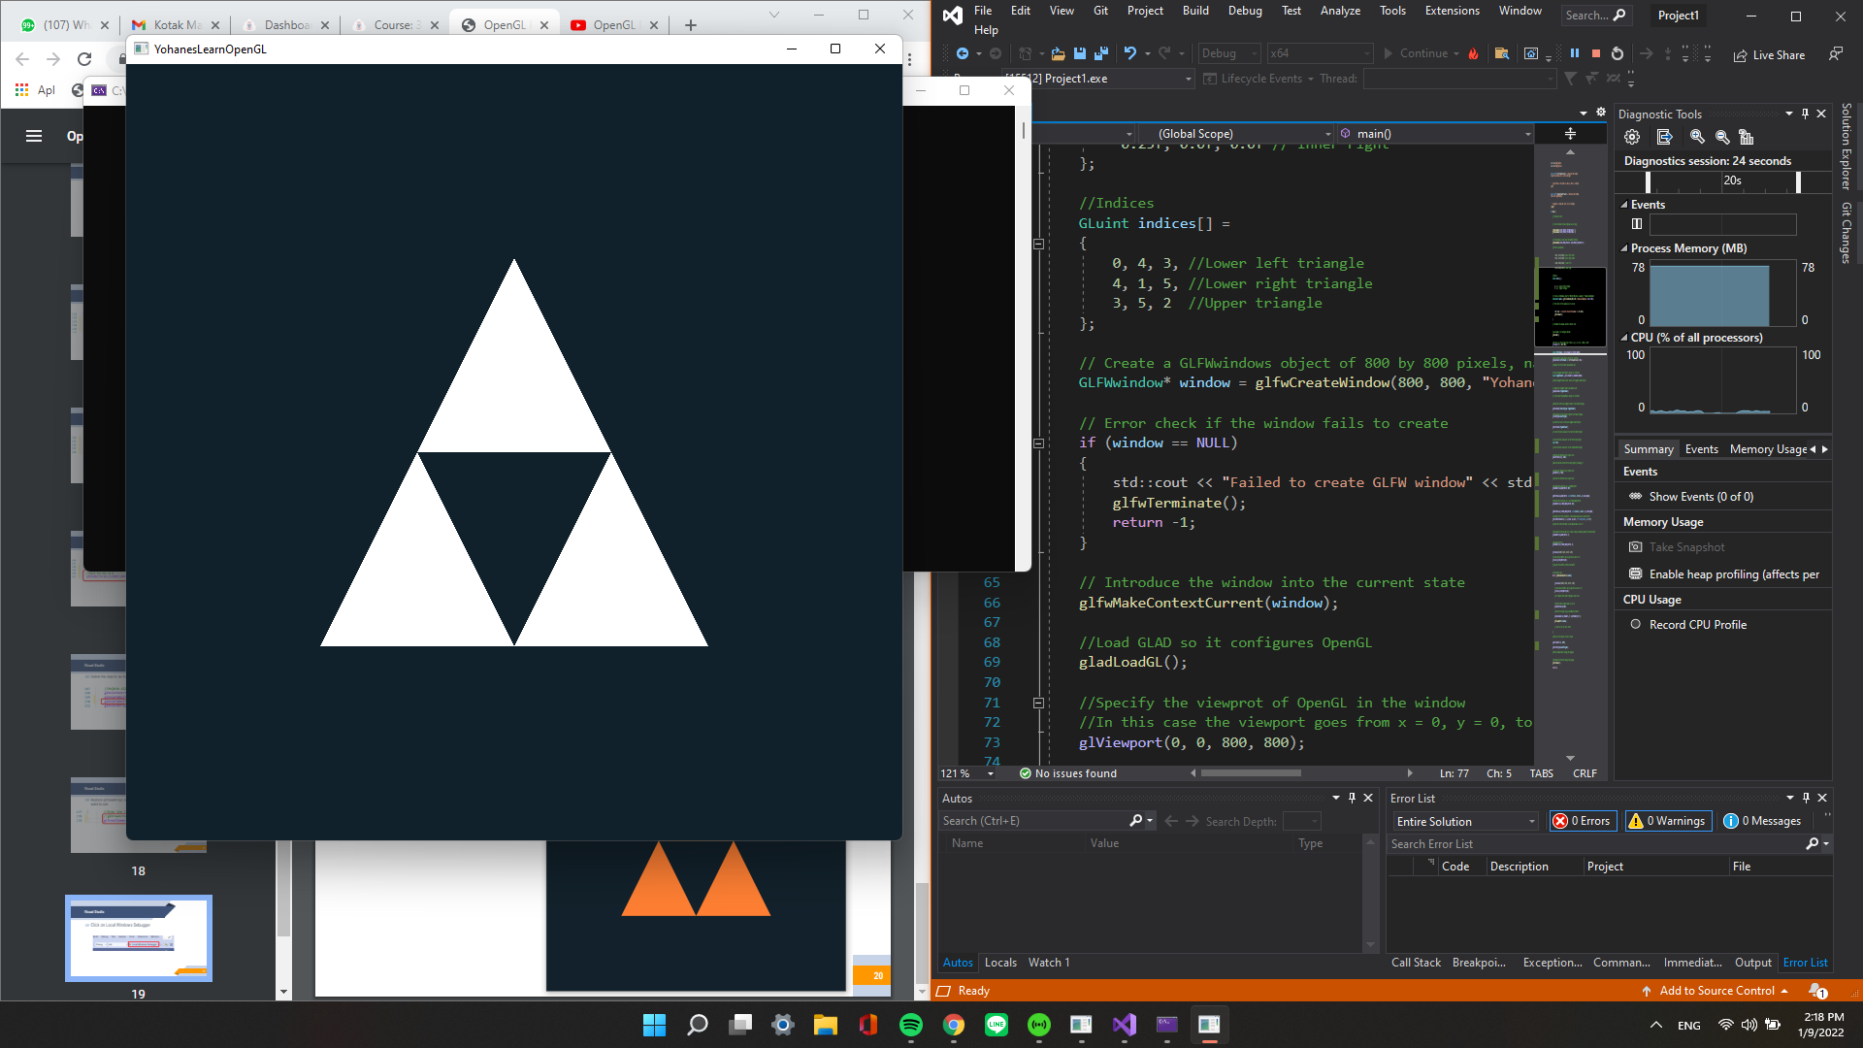Click the Break All pause icon
This screenshot has width=1863, height=1048.
[x=1574, y=53]
